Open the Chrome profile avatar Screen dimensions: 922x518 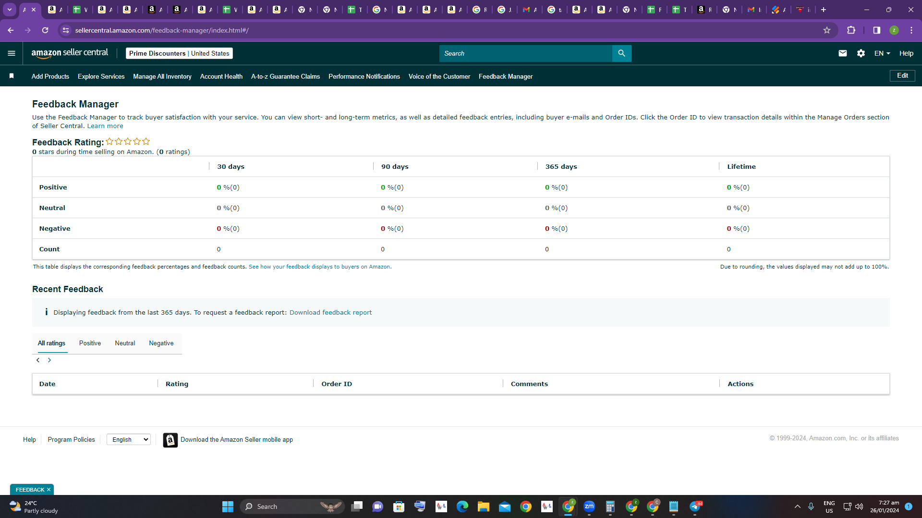coord(894,30)
